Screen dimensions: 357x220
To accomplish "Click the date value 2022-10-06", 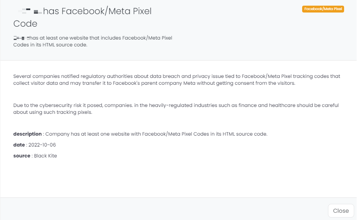I will click(42, 145).
